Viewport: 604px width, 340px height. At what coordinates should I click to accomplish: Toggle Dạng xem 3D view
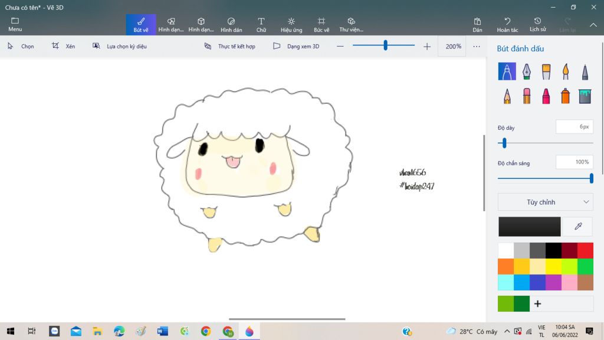(x=296, y=46)
